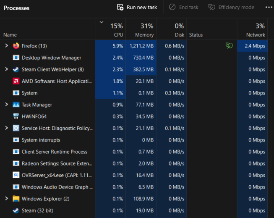Click the Service Host gear icon
The image size is (274, 218).
coord(16,128)
